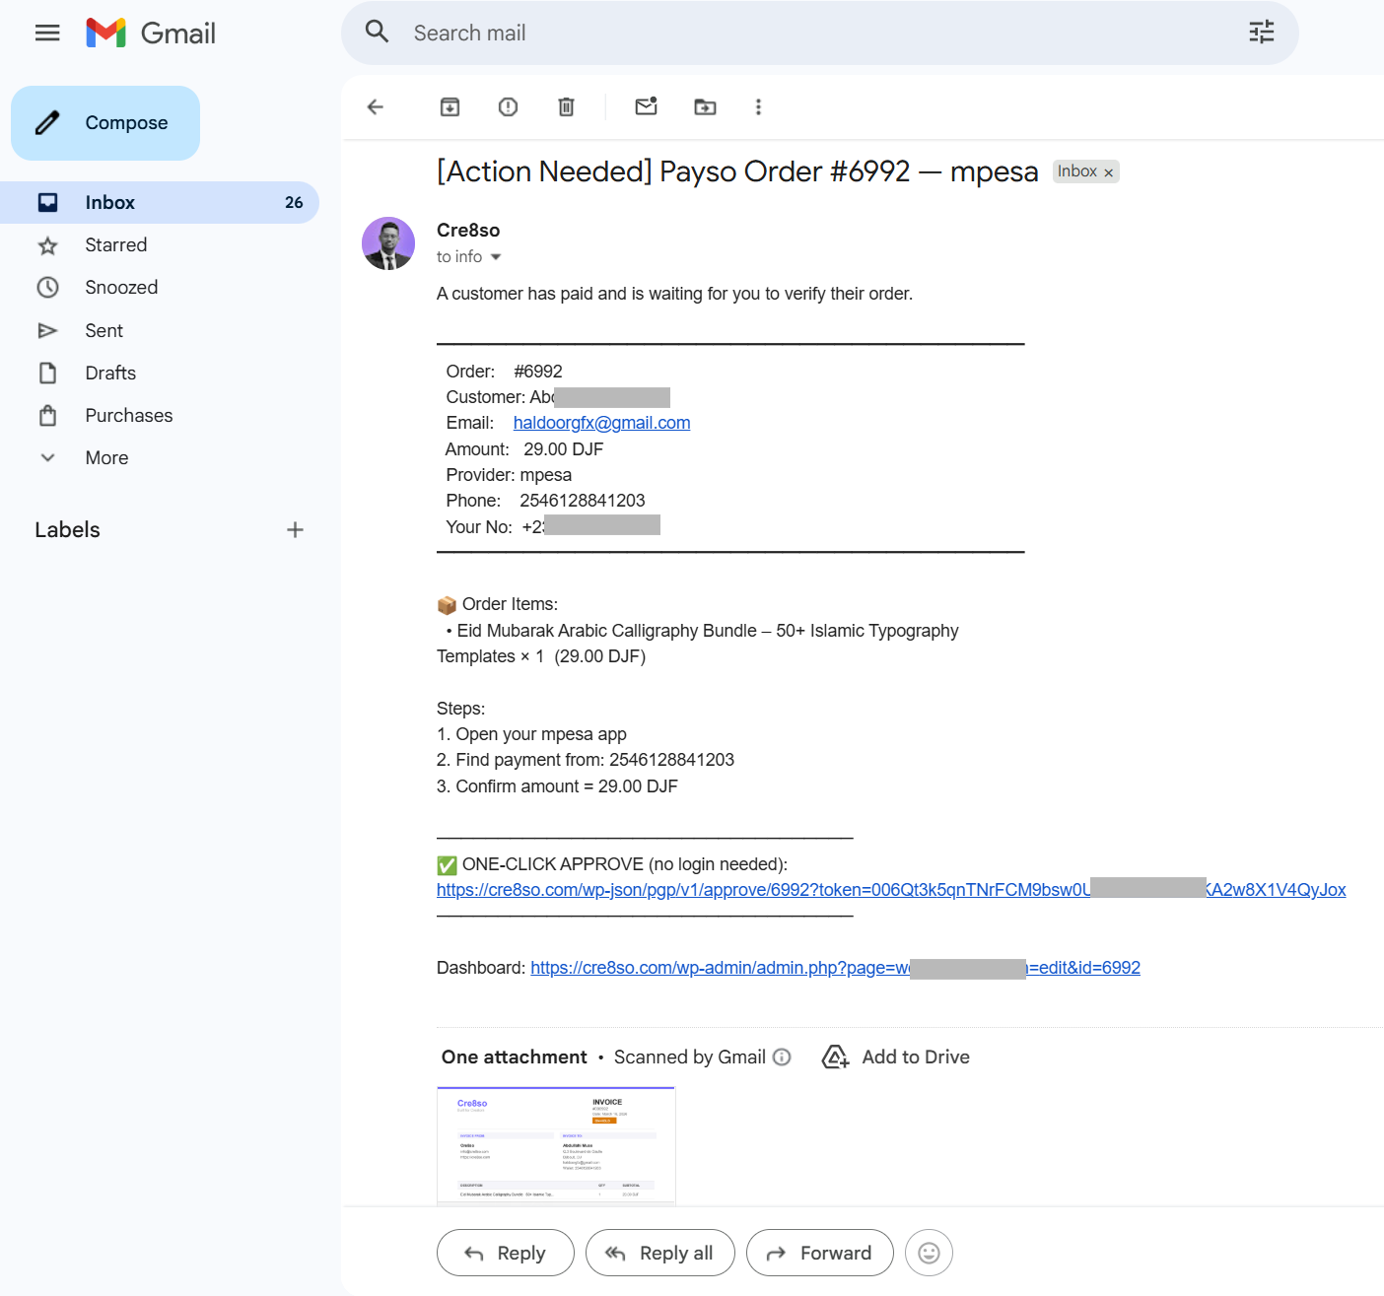Click the Compose button
Image resolution: width=1384 pixels, height=1296 pixels.
[x=105, y=123]
